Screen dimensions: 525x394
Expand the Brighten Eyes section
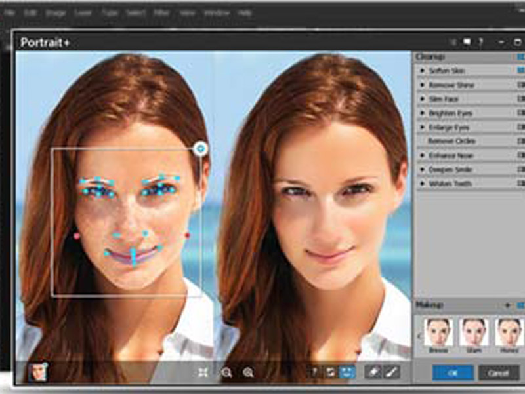(423, 113)
